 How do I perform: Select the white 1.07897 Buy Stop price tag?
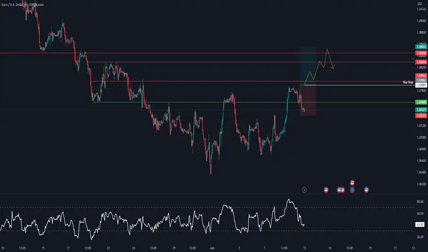point(421,85)
